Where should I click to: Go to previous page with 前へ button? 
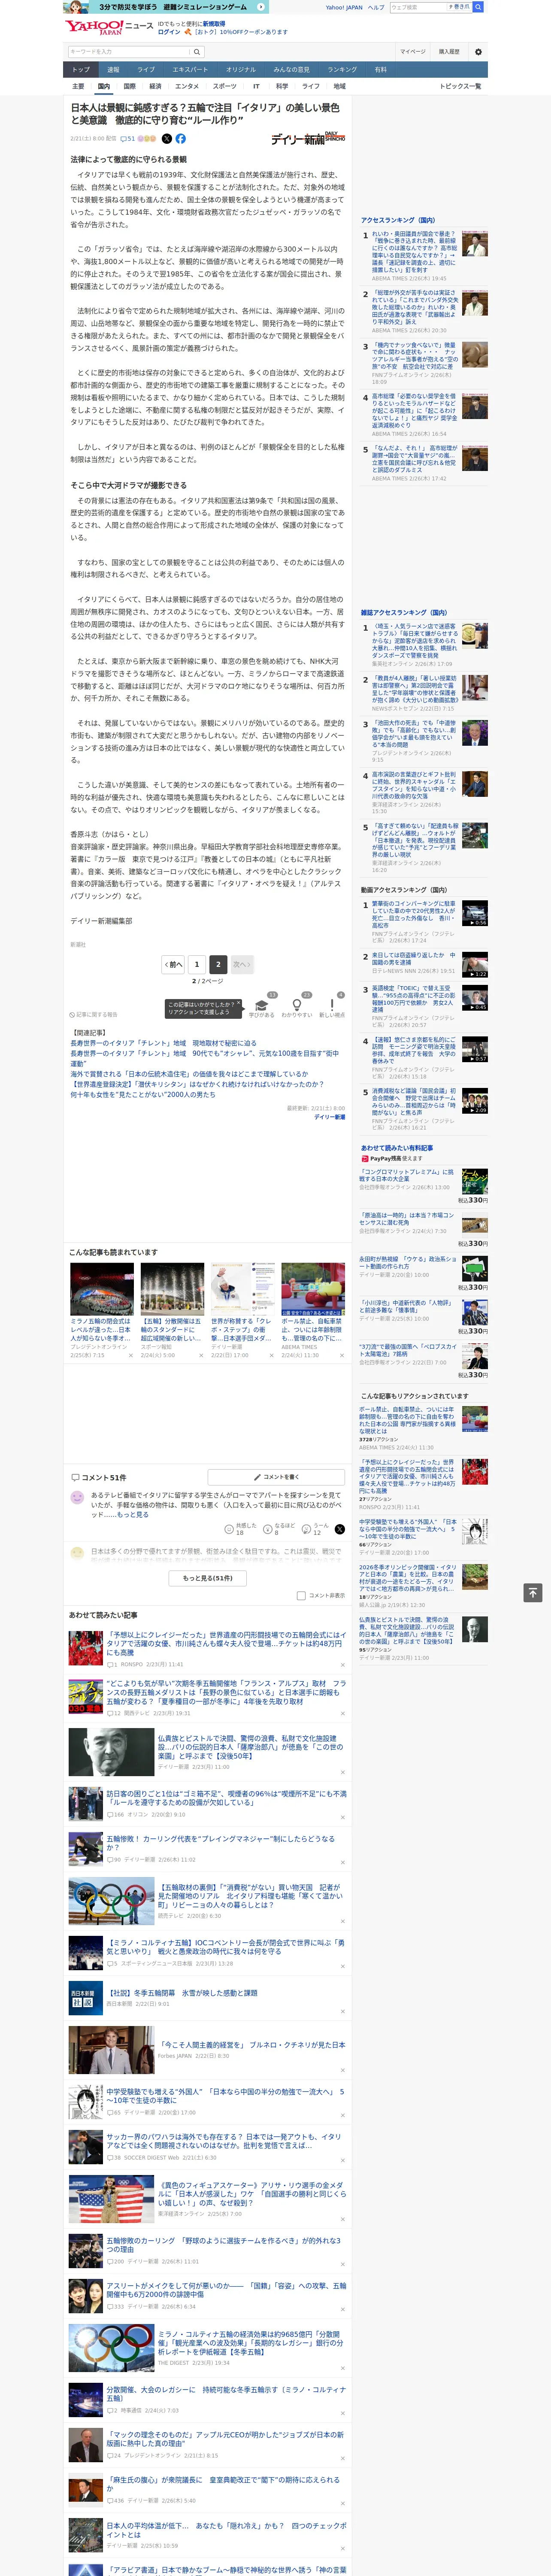pos(173,965)
